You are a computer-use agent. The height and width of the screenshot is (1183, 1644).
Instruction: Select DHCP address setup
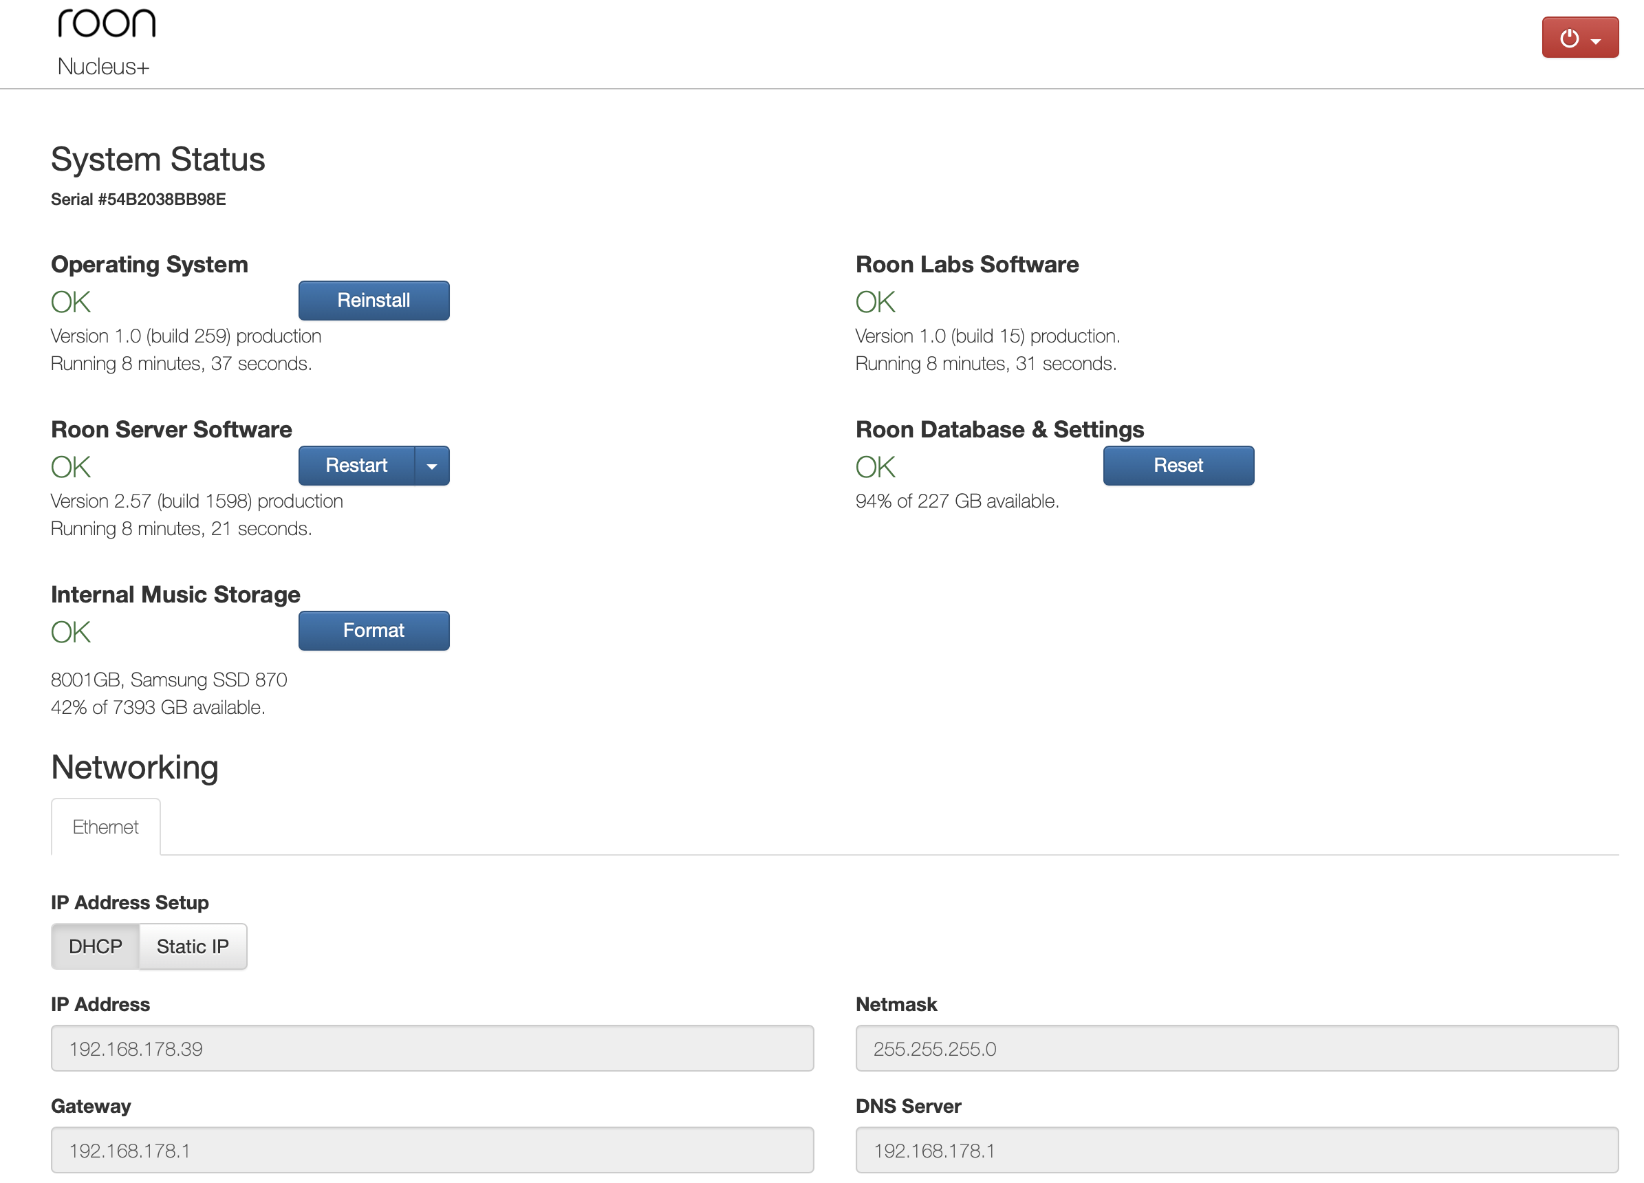pyautogui.click(x=95, y=946)
